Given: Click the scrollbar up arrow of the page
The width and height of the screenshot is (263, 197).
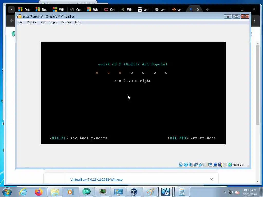Looking at the screenshot, I should tap(258, 43).
